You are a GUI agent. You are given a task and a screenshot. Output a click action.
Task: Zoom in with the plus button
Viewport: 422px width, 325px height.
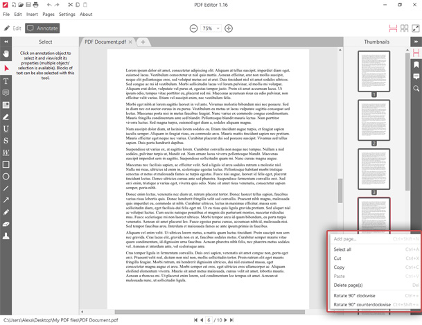pyautogui.click(x=229, y=28)
